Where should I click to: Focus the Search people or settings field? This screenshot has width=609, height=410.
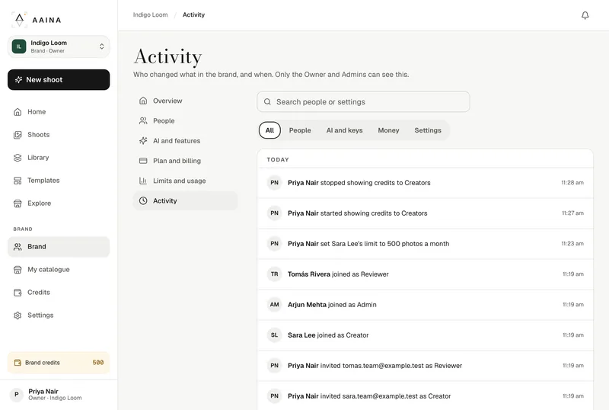point(363,102)
